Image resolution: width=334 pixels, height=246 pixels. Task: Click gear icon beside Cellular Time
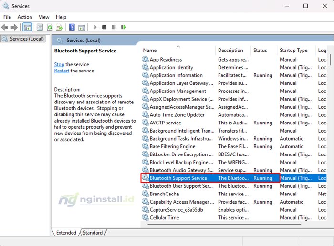pyautogui.click(x=146, y=217)
